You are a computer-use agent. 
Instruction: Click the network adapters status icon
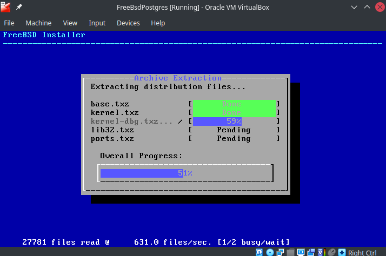[x=280, y=252]
